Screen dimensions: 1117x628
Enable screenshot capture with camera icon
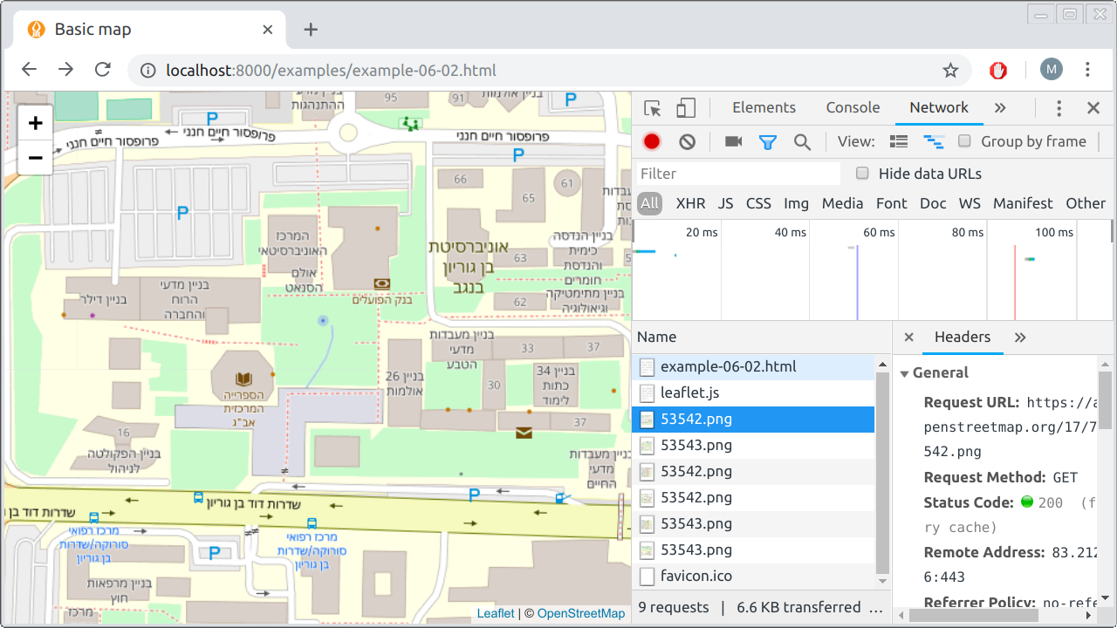[x=732, y=141]
